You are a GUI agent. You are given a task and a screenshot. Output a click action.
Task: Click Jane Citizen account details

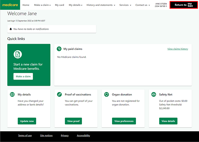pyautogui.click(x=161, y=5)
